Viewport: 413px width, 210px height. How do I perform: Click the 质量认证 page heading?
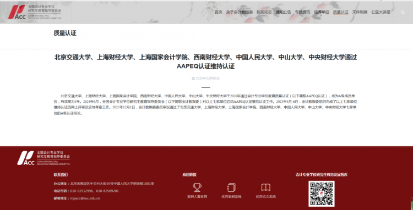(65, 33)
